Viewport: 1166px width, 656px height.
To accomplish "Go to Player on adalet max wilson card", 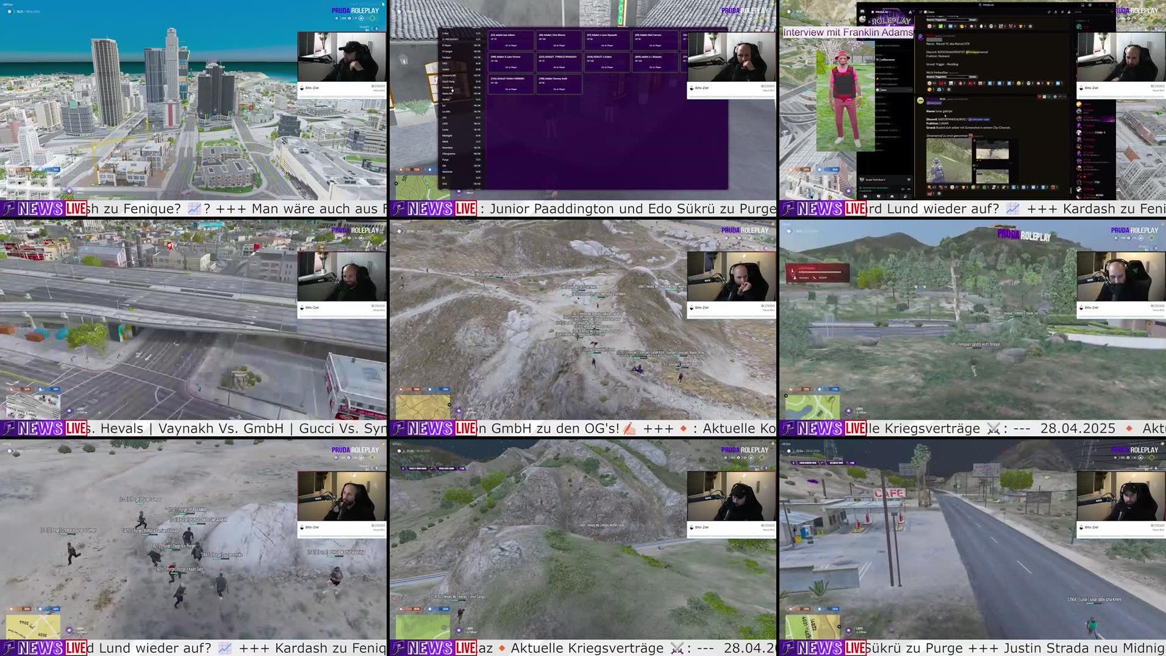I will (x=511, y=45).
